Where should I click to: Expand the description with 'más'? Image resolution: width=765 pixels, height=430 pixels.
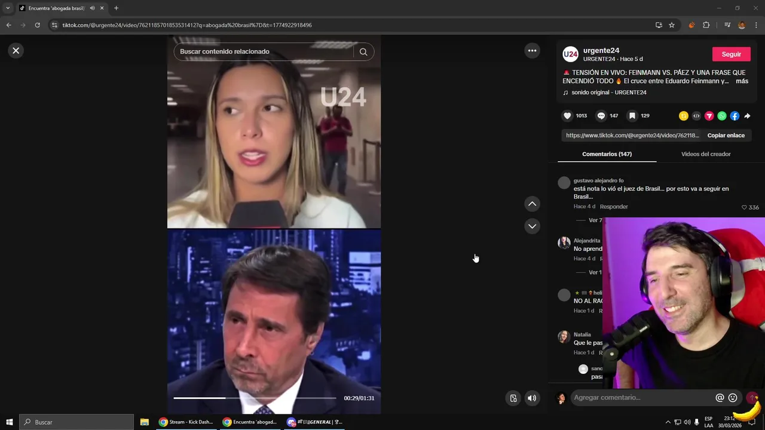coord(742,81)
